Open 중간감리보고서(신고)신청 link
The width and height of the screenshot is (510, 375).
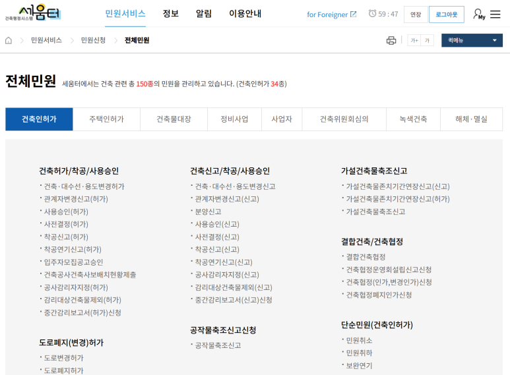[x=233, y=300]
